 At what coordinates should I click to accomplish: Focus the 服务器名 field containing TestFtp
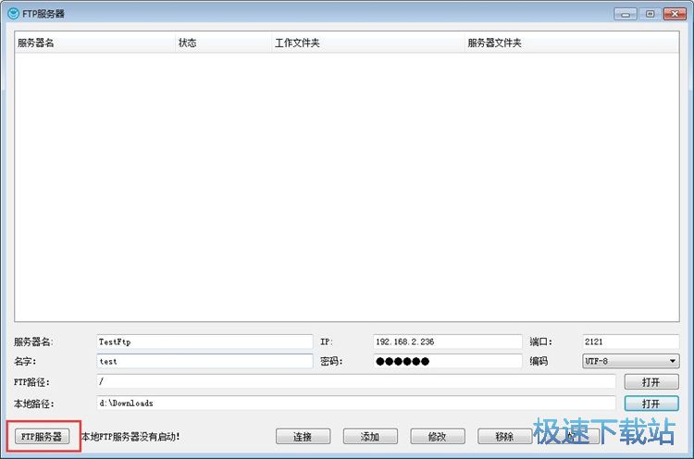(x=204, y=341)
